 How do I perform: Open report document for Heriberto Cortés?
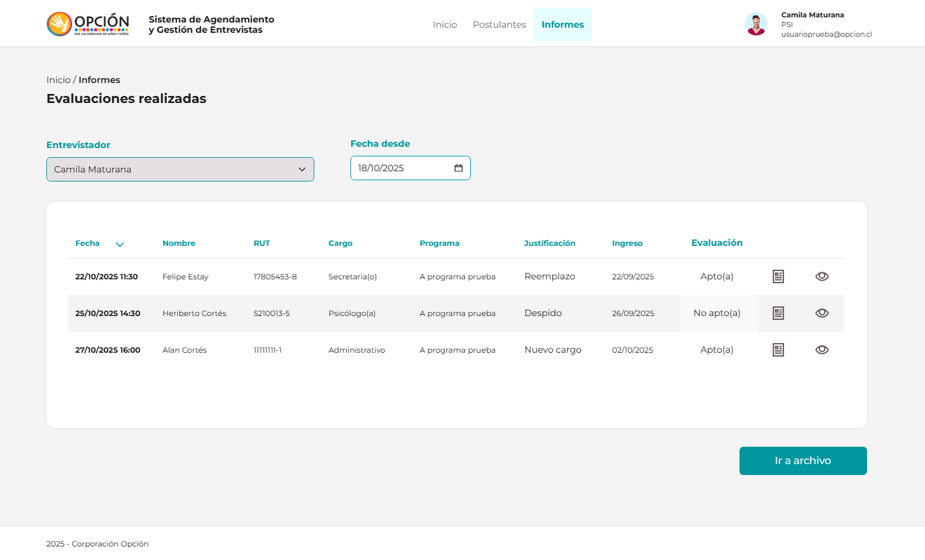tap(778, 313)
